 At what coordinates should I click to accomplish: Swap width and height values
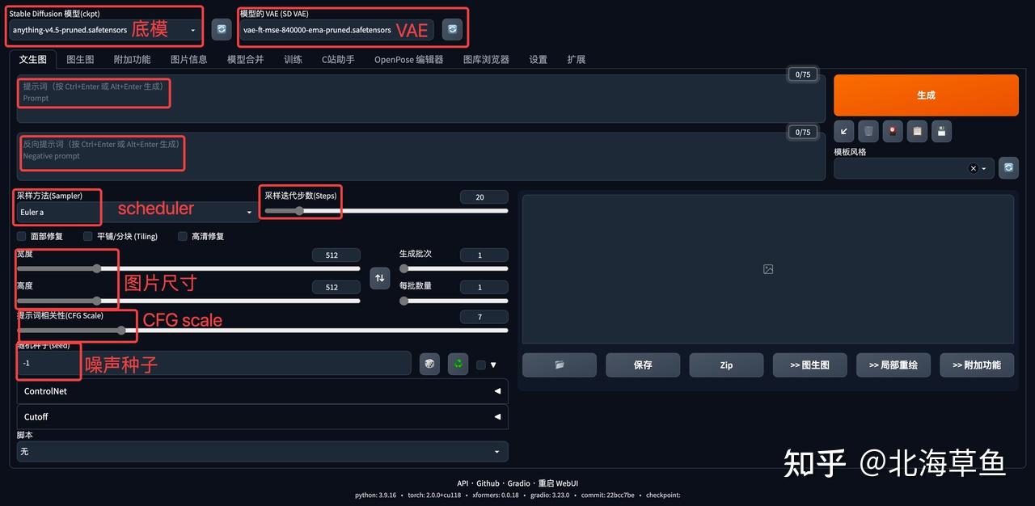380,278
